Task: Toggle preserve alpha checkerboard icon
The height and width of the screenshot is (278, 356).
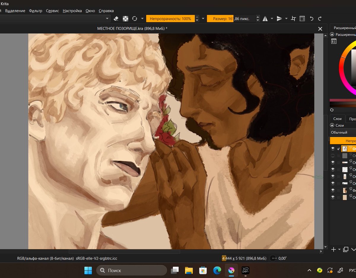Action: pyautogui.click(x=126, y=19)
